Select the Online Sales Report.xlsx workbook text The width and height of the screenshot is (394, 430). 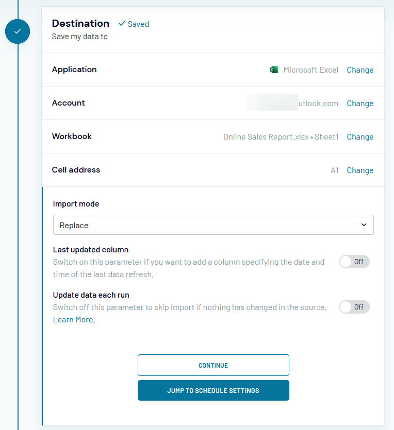click(266, 137)
